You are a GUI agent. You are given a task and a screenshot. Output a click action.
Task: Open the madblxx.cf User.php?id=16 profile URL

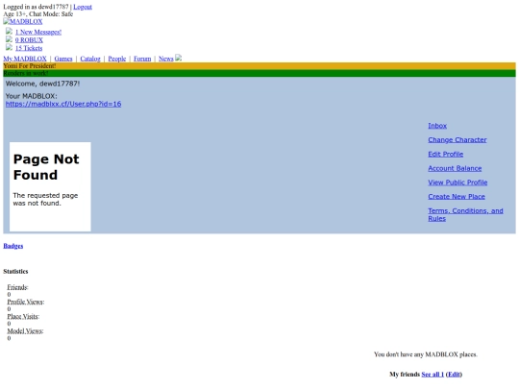tap(63, 104)
